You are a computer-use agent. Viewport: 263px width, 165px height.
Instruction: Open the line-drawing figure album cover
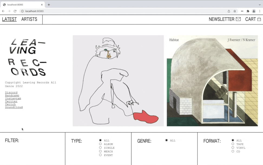118,81
